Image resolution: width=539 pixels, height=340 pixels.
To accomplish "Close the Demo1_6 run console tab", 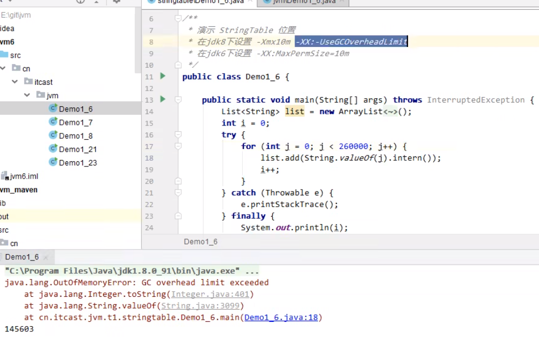I will point(46,257).
